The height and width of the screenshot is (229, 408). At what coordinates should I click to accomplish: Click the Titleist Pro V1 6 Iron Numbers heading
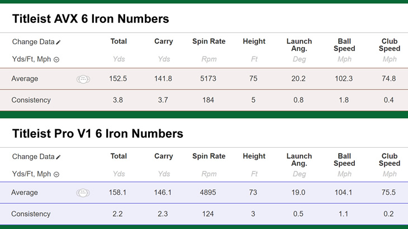(98, 134)
